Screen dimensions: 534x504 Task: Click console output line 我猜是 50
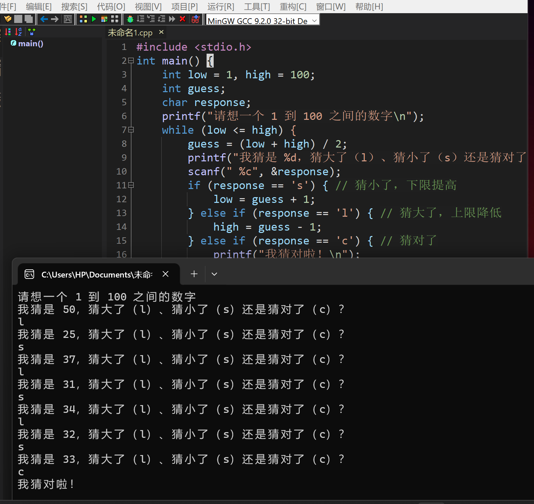point(181,310)
